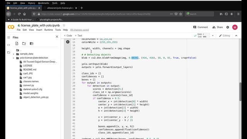Select model.weights file
247x139 pixels.
pyautogui.click(x=31, y=93)
